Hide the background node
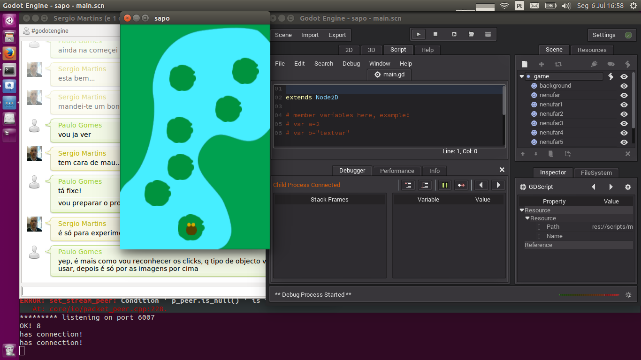Viewport: 641px width, 360px height. (624, 86)
